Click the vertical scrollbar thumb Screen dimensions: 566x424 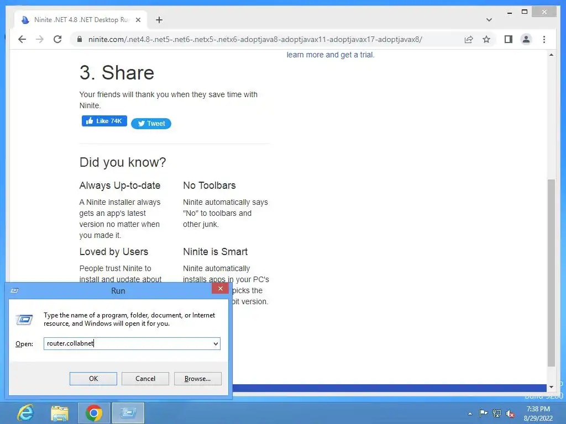pyautogui.click(x=551, y=273)
